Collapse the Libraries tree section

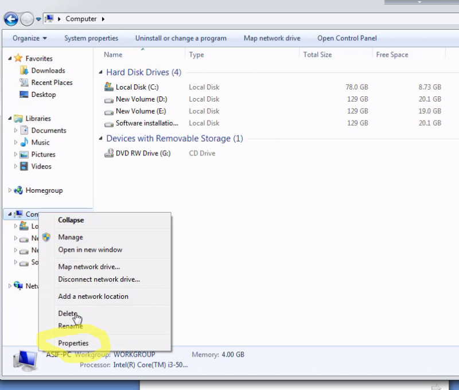coord(10,119)
